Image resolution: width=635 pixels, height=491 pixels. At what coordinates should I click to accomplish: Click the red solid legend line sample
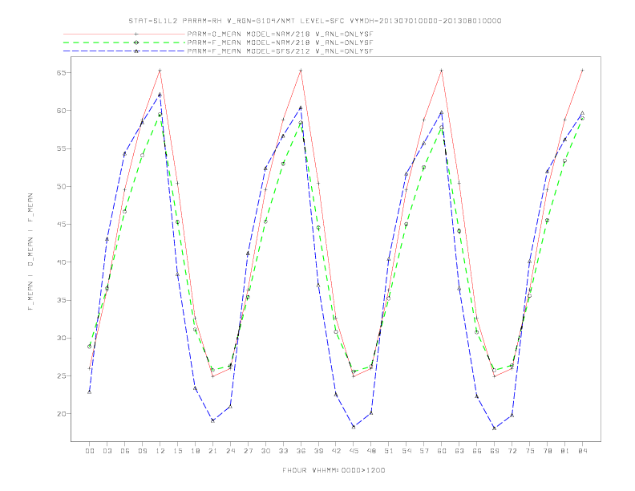coord(124,34)
